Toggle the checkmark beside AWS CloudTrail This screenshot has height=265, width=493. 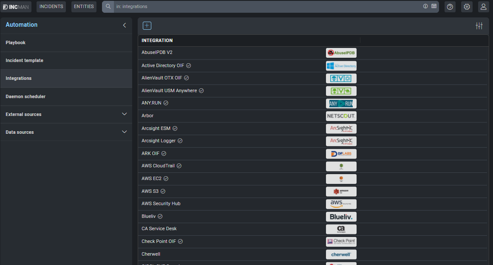click(179, 166)
